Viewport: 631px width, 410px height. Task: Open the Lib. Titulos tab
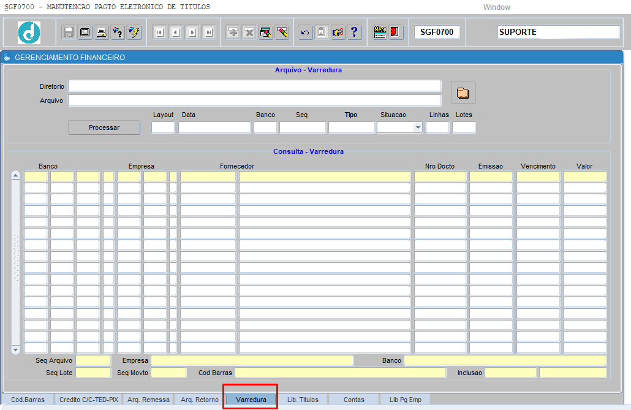click(x=303, y=400)
